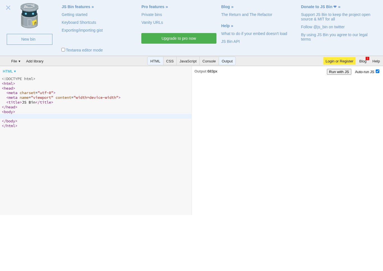The height and width of the screenshot is (271, 383).
Task: Open JS Bin API link
Action: click(x=230, y=41)
